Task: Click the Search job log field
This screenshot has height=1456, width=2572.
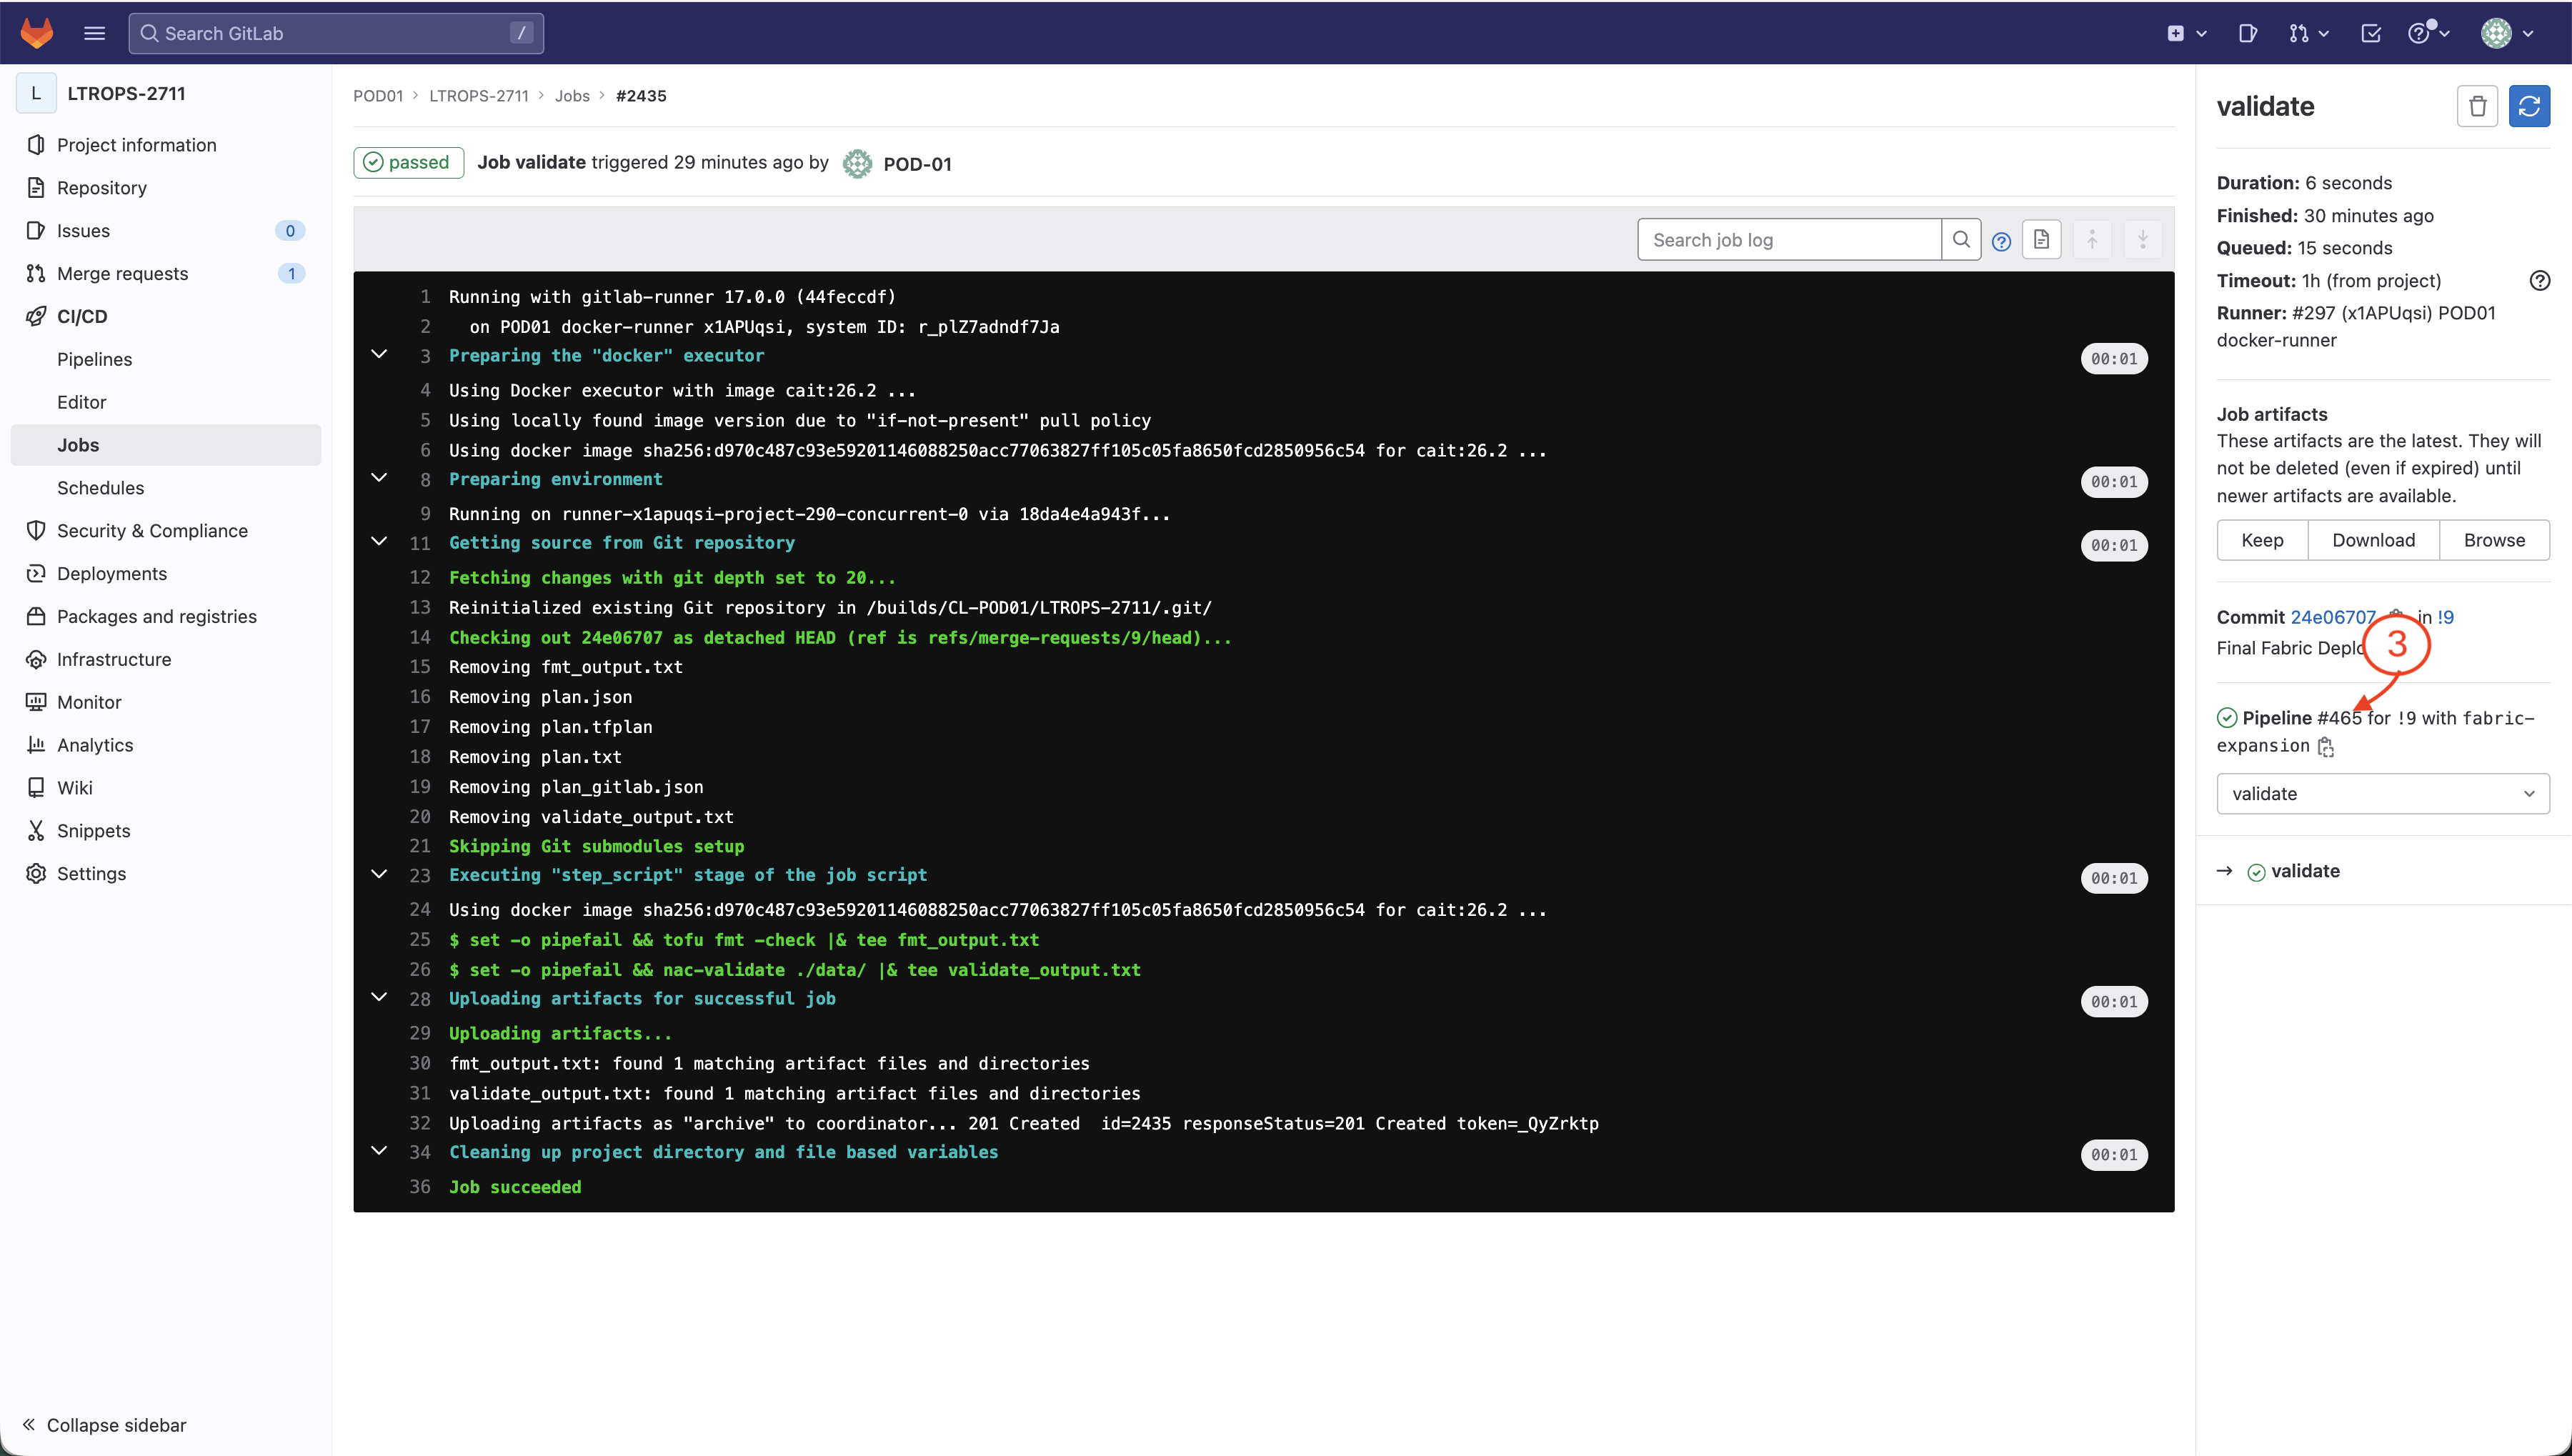Action: 1789,240
